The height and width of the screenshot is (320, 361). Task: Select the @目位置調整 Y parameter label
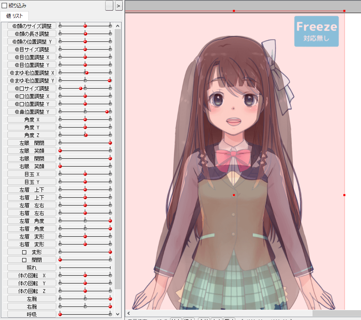click(x=32, y=65)
